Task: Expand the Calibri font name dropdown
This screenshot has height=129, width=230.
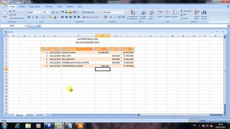Action: coord(42,12)
